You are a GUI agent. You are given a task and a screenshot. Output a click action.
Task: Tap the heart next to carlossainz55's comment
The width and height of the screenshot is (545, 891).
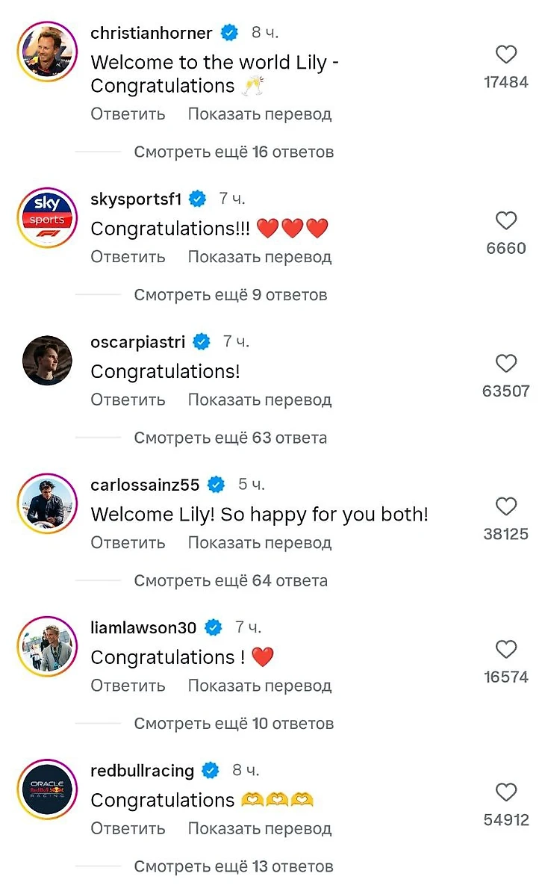(x=505, y=506)
